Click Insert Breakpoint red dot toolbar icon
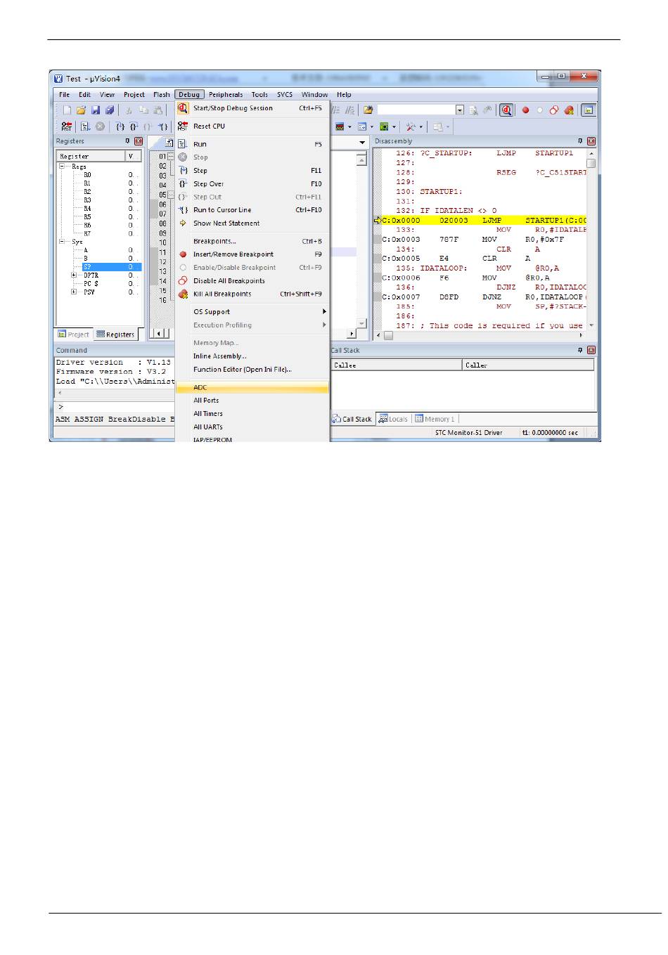 (x=525, y=110)
